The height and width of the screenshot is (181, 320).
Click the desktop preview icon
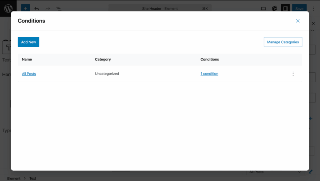pyautogui.click(x=263, y=8)
